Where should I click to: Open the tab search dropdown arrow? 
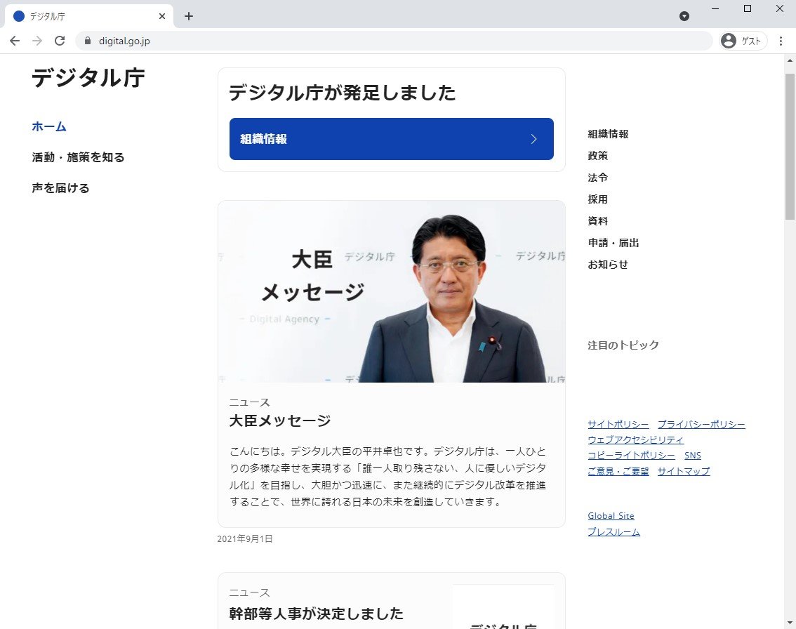coord(684,16)
